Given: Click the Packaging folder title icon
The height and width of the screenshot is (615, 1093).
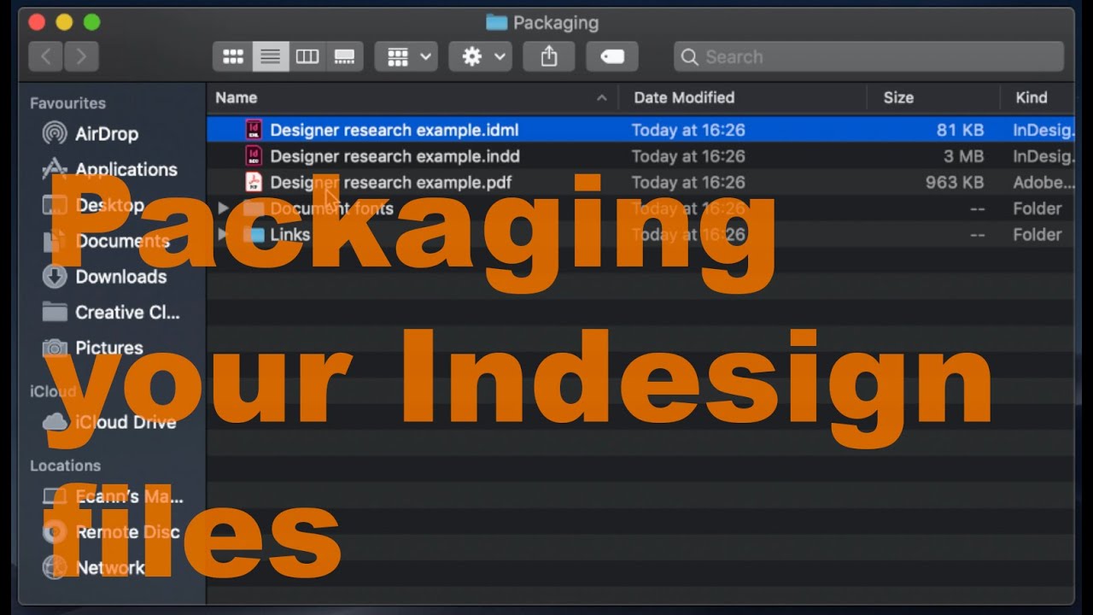Looking at the screenshot, I should (496, 22).
